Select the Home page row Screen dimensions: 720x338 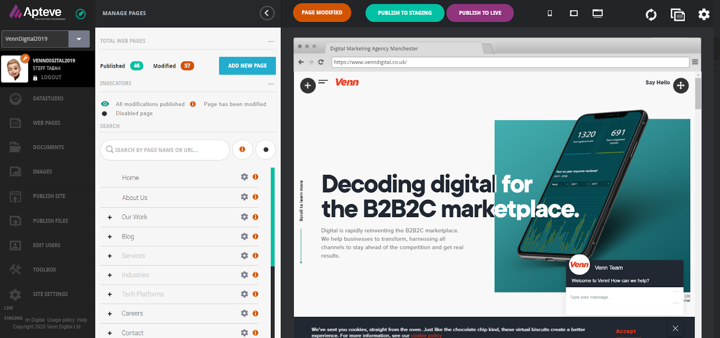pos(180,178)
